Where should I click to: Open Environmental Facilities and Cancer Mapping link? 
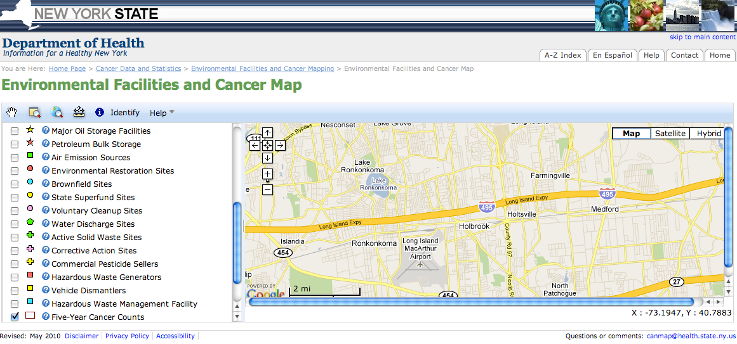point(262,68)
